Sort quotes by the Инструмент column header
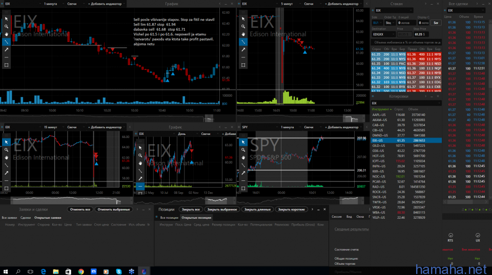This screenshot has height=275, width=492. coord(381,109)
